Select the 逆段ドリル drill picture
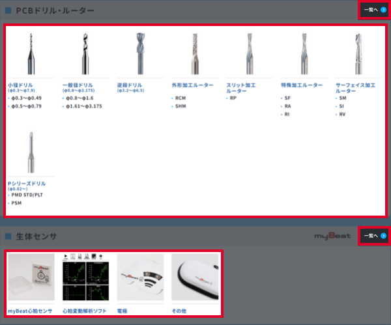This screenshot has width=391, height=325. point(140,55)
